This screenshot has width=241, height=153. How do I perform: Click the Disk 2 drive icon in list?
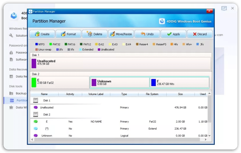click(36, 114)
